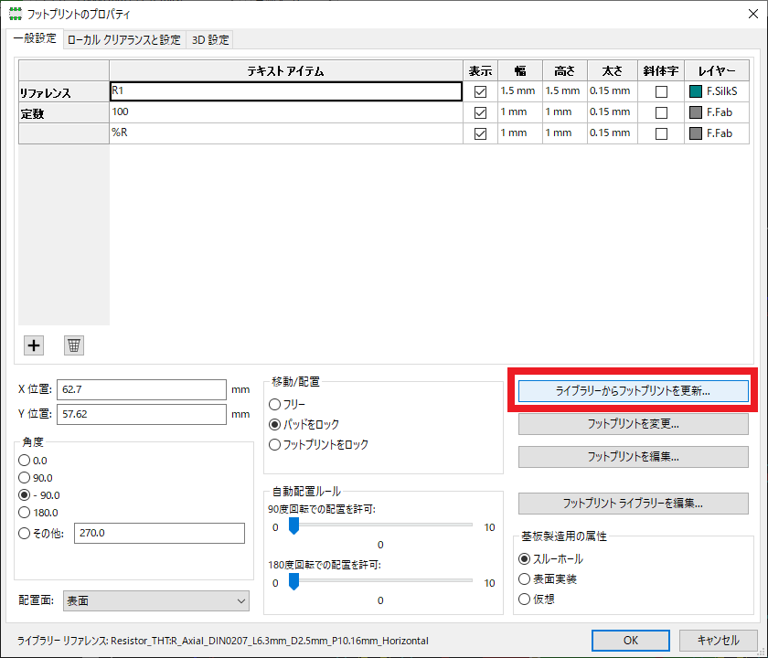This screenshot has width=768, height=658.
Task: Toggle visibility checkbox for R1 reference
Action: tap(480, 91)
